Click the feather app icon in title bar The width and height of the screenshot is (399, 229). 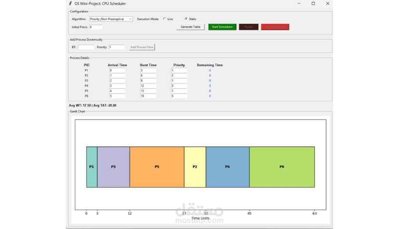click(x=70, y=3)
